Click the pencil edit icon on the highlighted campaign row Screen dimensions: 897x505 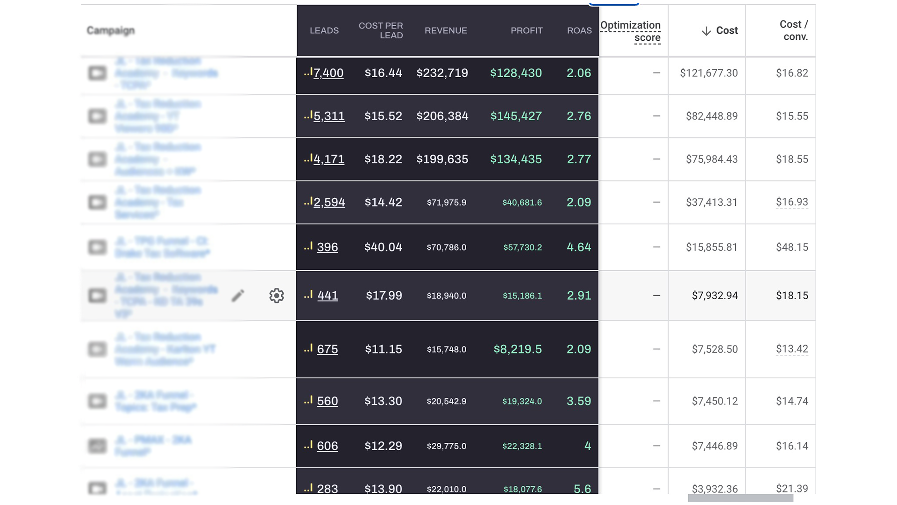click(238, 296)
